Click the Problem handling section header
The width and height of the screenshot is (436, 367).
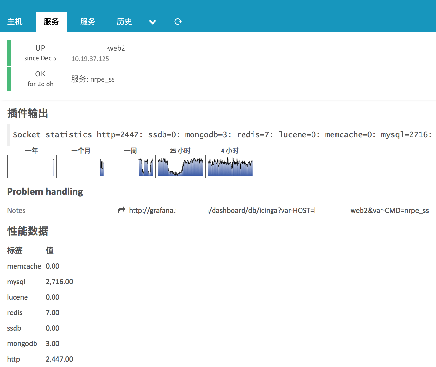click(x=45, y=191)
